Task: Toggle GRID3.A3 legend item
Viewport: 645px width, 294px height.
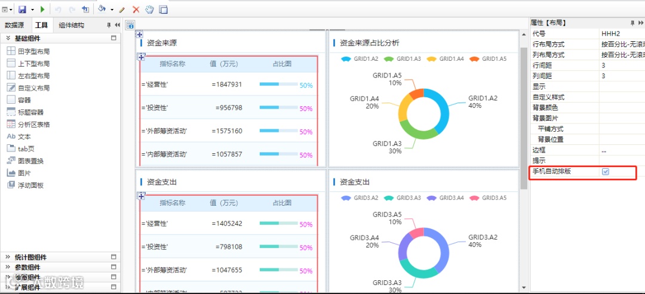Action: point(403,198)
